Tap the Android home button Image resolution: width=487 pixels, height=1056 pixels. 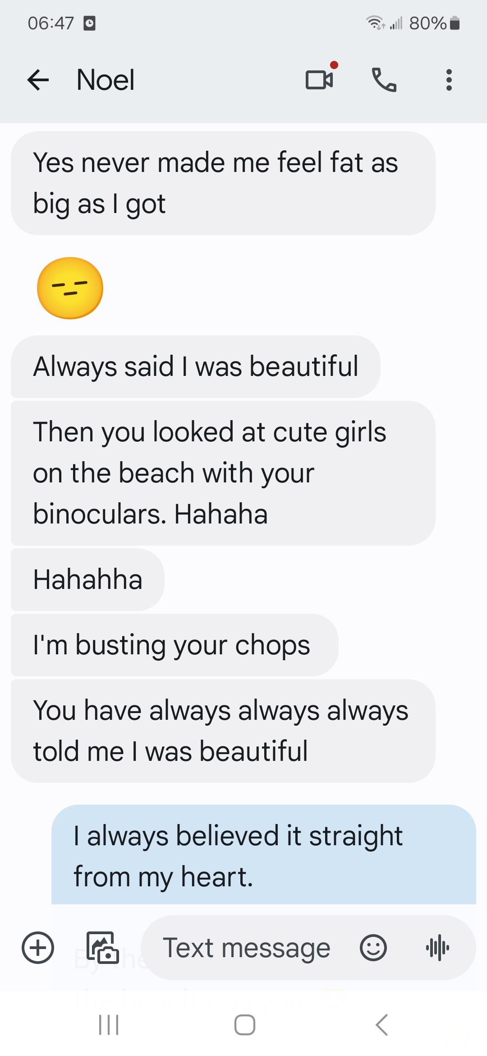245,1024
